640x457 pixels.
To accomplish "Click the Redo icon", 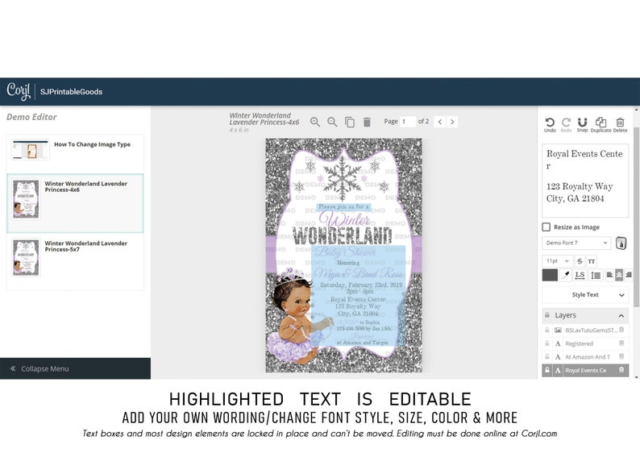I will 566,124.
